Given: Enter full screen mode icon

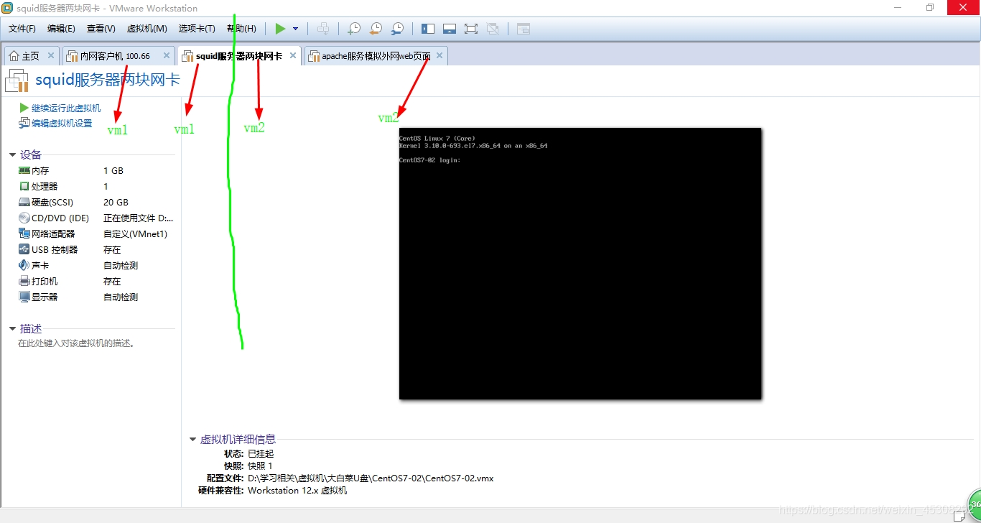Looking at the screenshot, I should tap(471, 29).
